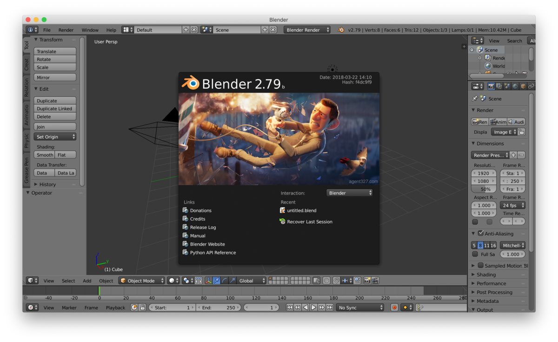Image resolution: width=558 pixels, height=342 pixels.
Task: Click play animation in reverse button
Action: [x=306, y=308]
